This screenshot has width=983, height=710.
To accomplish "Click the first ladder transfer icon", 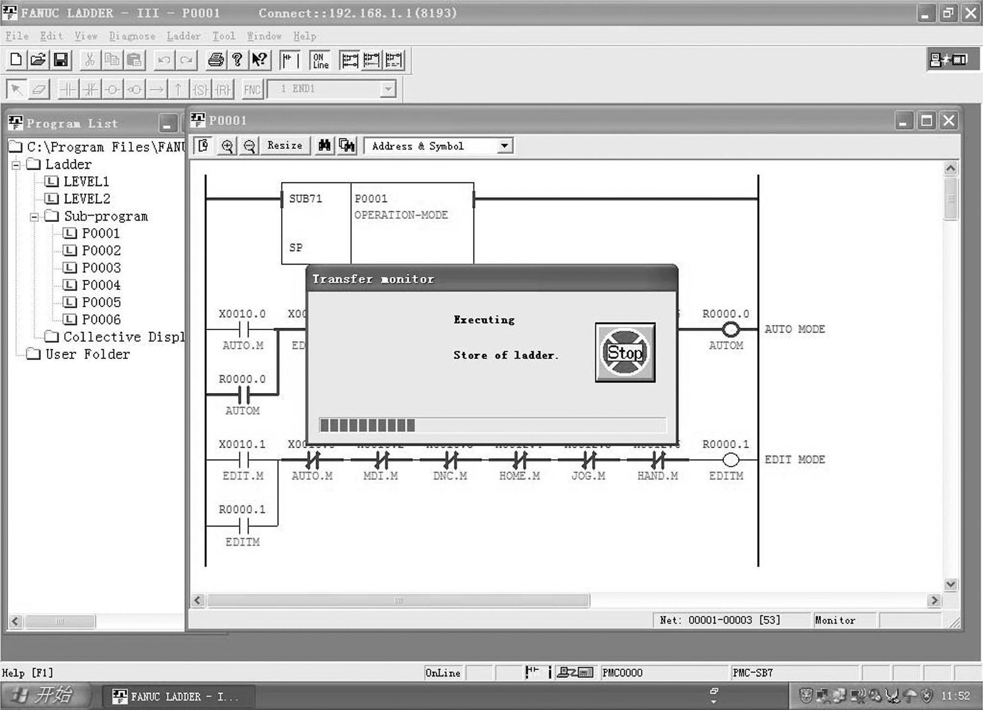I will click(350, 60).
